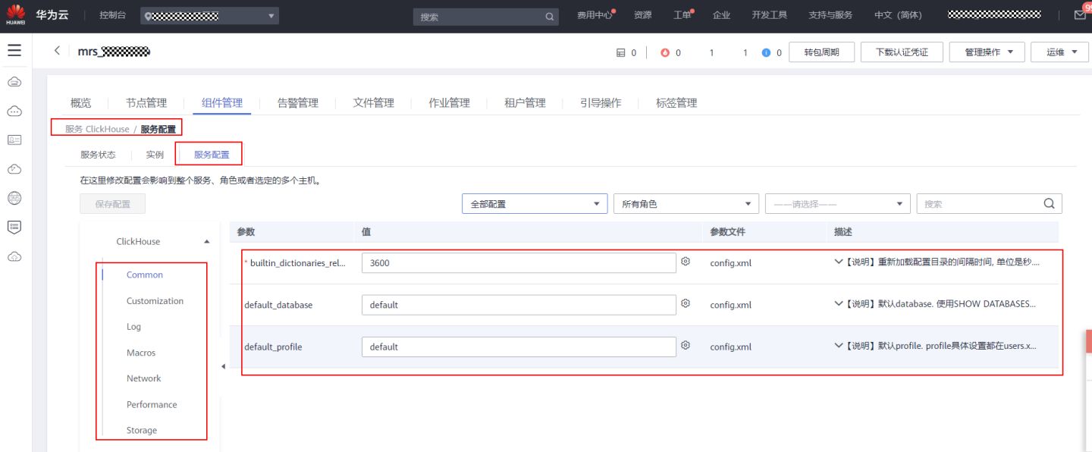Open 开发工具 in top navigation
This screenshot has height=452, width=1092.
tap(769, 15)
